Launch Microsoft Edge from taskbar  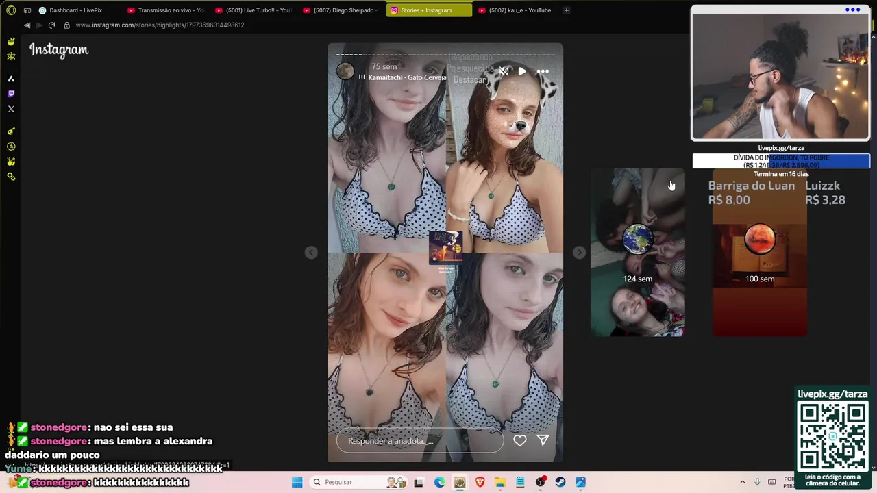(x=439, y=482)
